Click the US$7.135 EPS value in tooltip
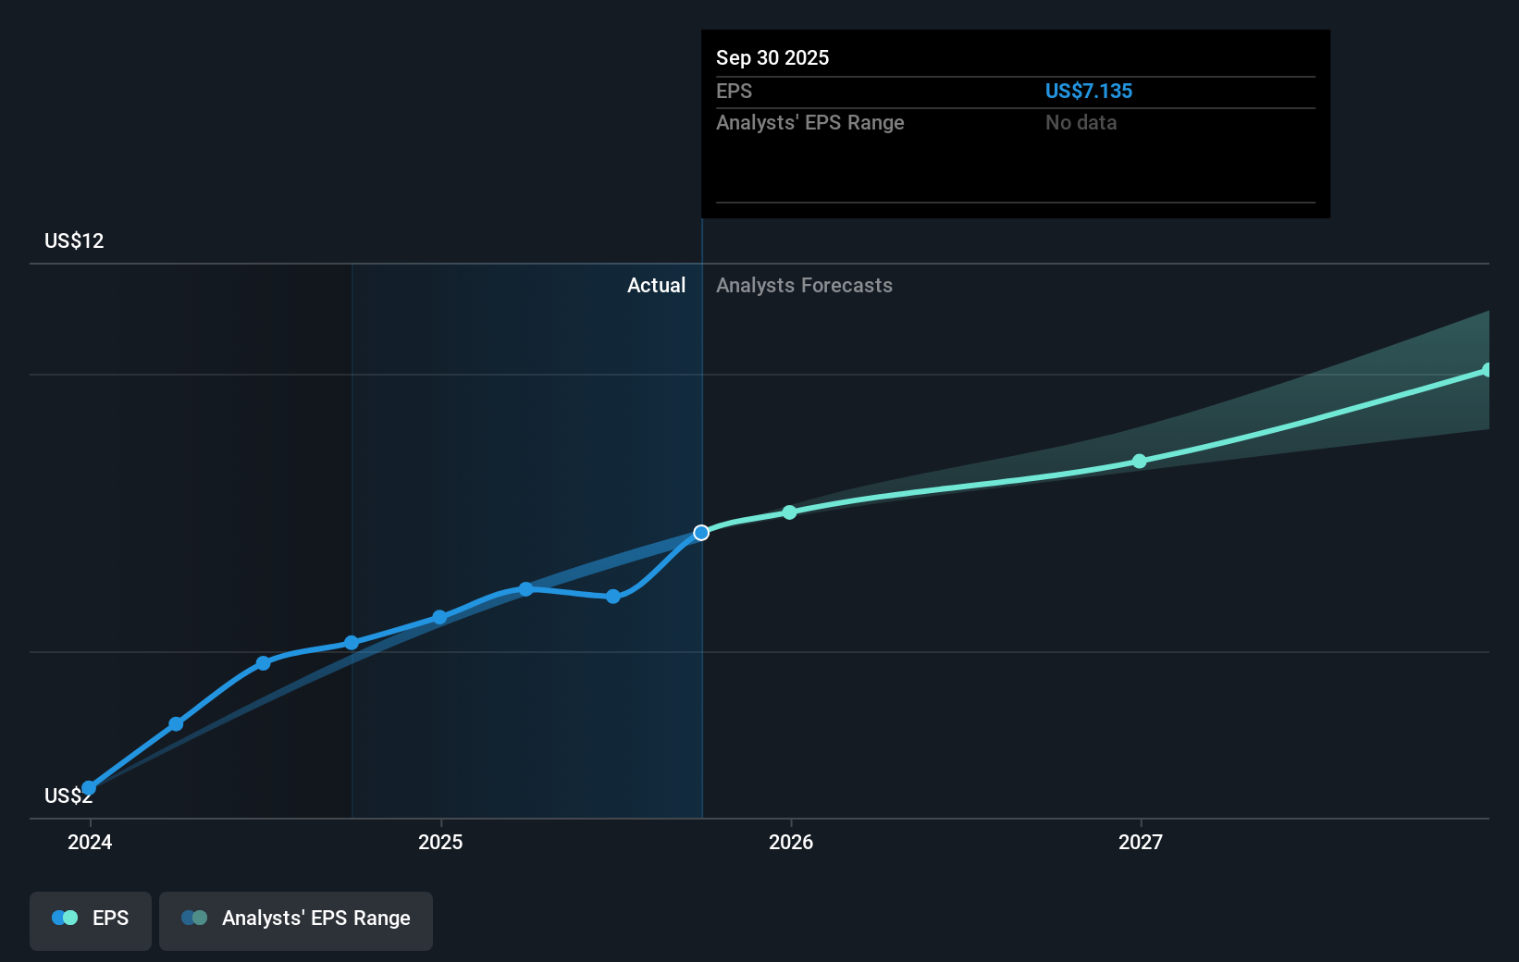Image resolution: width=1519 pixels, height=962 pixels. coord(1089,91)
